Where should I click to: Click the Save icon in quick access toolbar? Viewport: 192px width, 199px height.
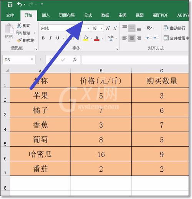pos(10,5)
